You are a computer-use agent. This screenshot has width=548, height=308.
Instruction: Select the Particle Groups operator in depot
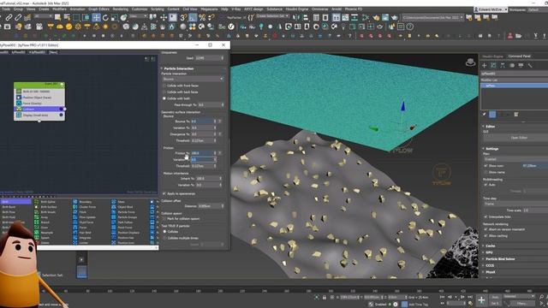pos(128,217)
